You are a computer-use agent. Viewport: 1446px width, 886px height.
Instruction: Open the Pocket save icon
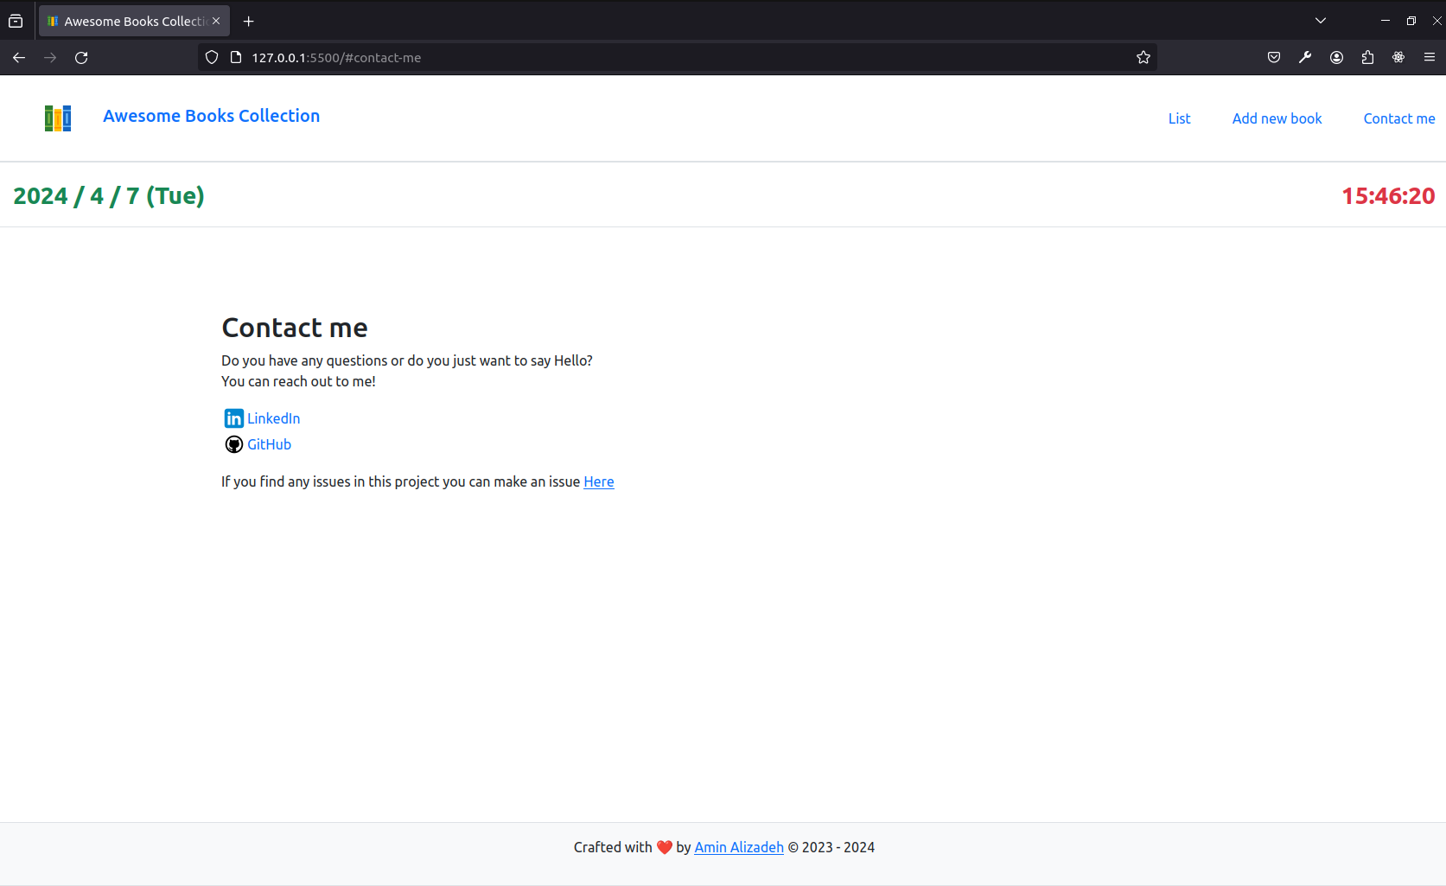pos(1274,58)
